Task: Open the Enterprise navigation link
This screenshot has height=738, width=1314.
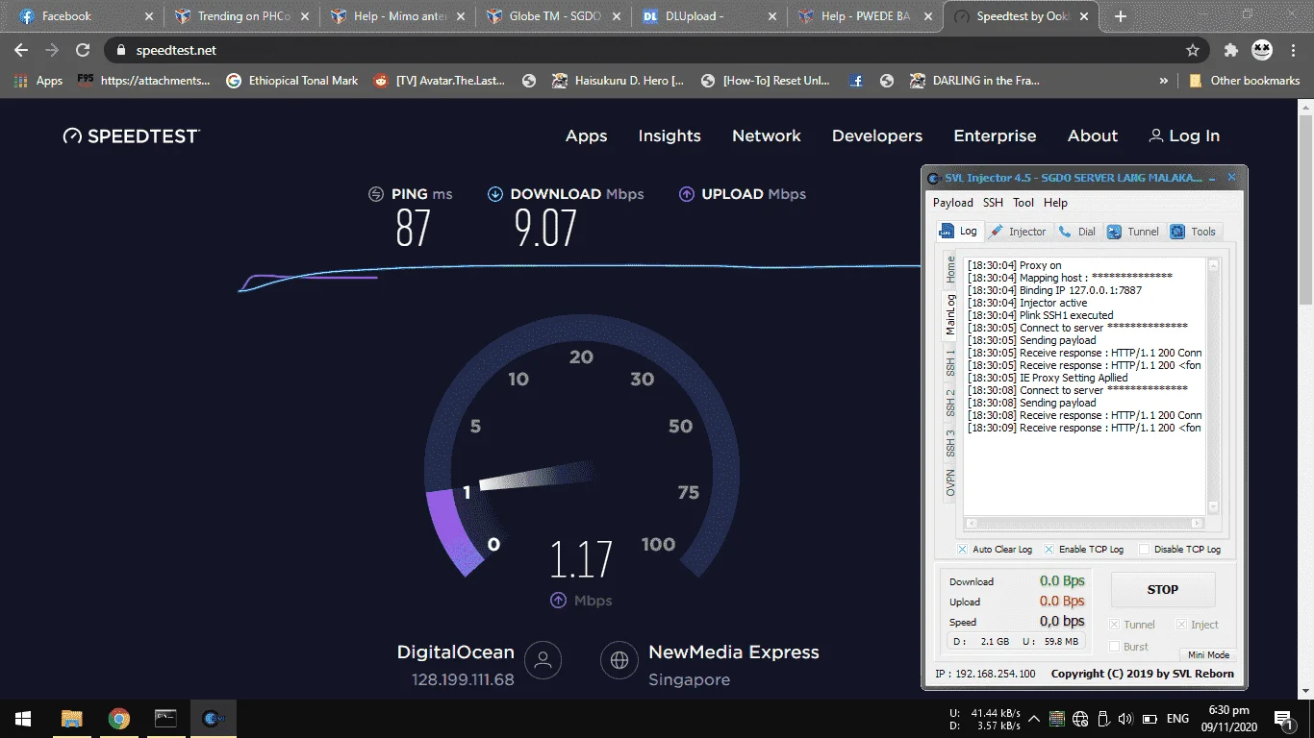Action: [995, 136]
